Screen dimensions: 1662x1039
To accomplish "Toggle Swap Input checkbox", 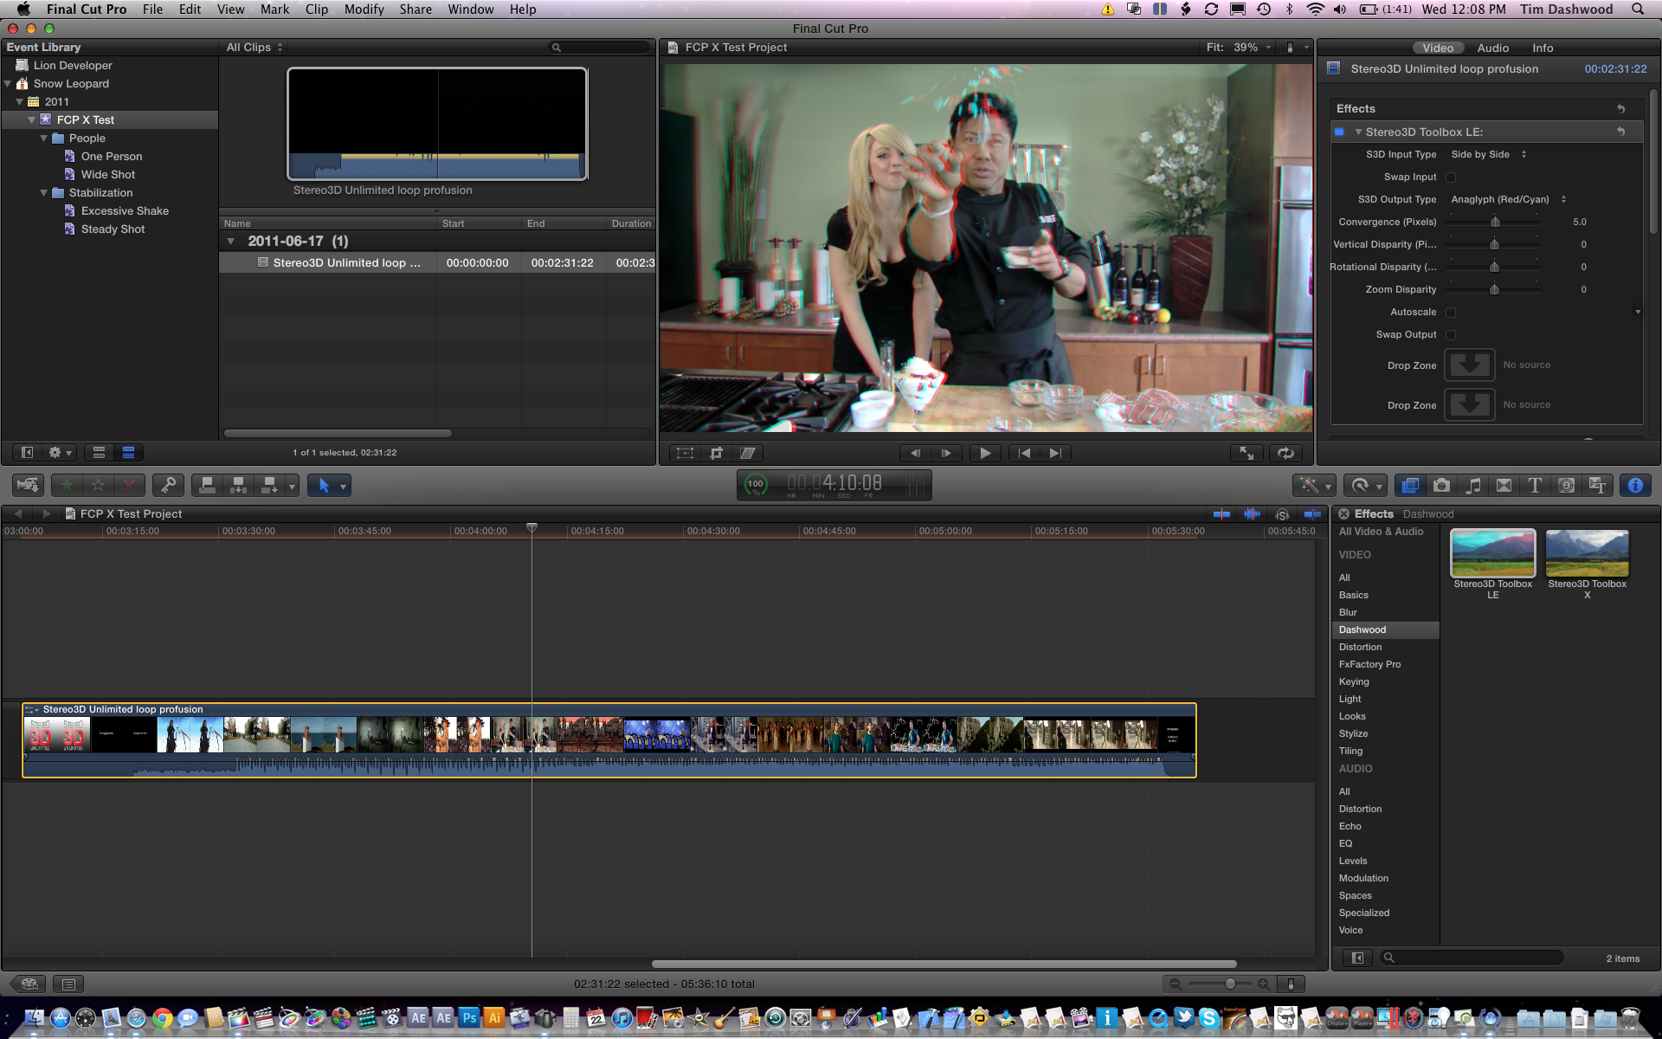I will pos(1451,177).
